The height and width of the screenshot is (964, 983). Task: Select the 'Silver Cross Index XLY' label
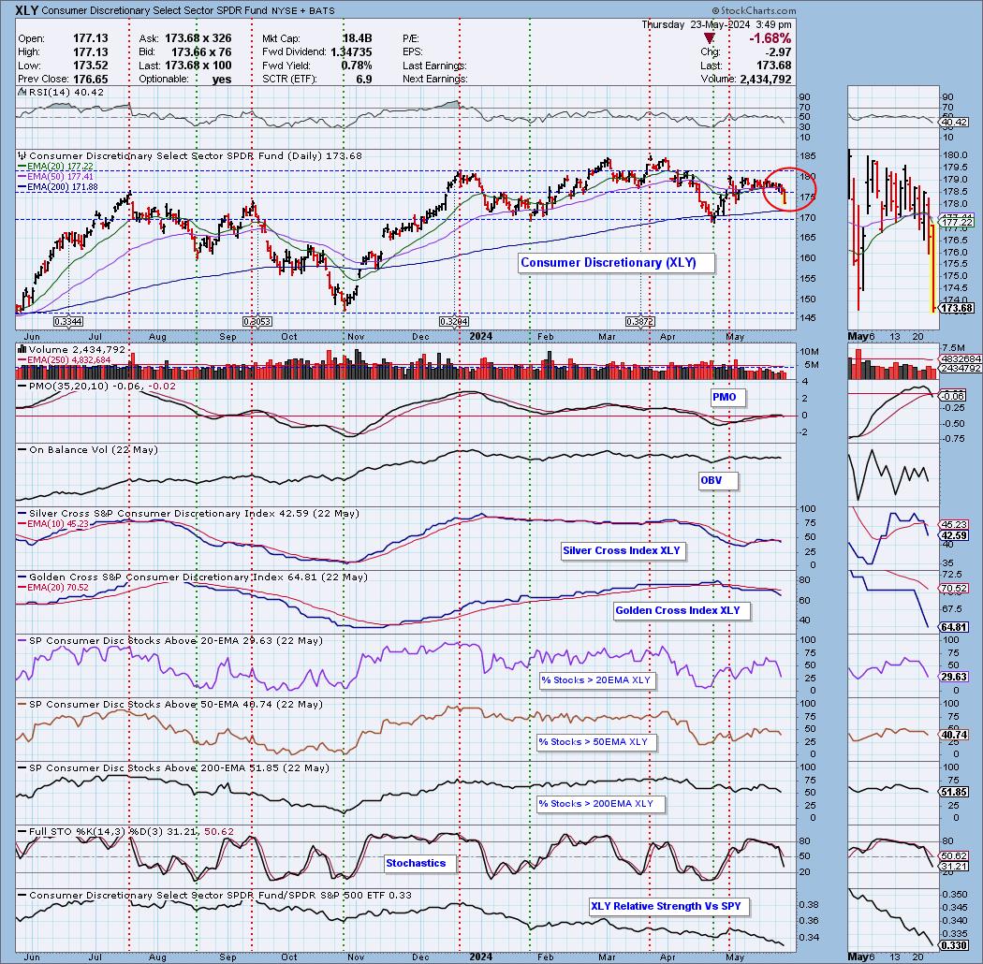point(622,550)
